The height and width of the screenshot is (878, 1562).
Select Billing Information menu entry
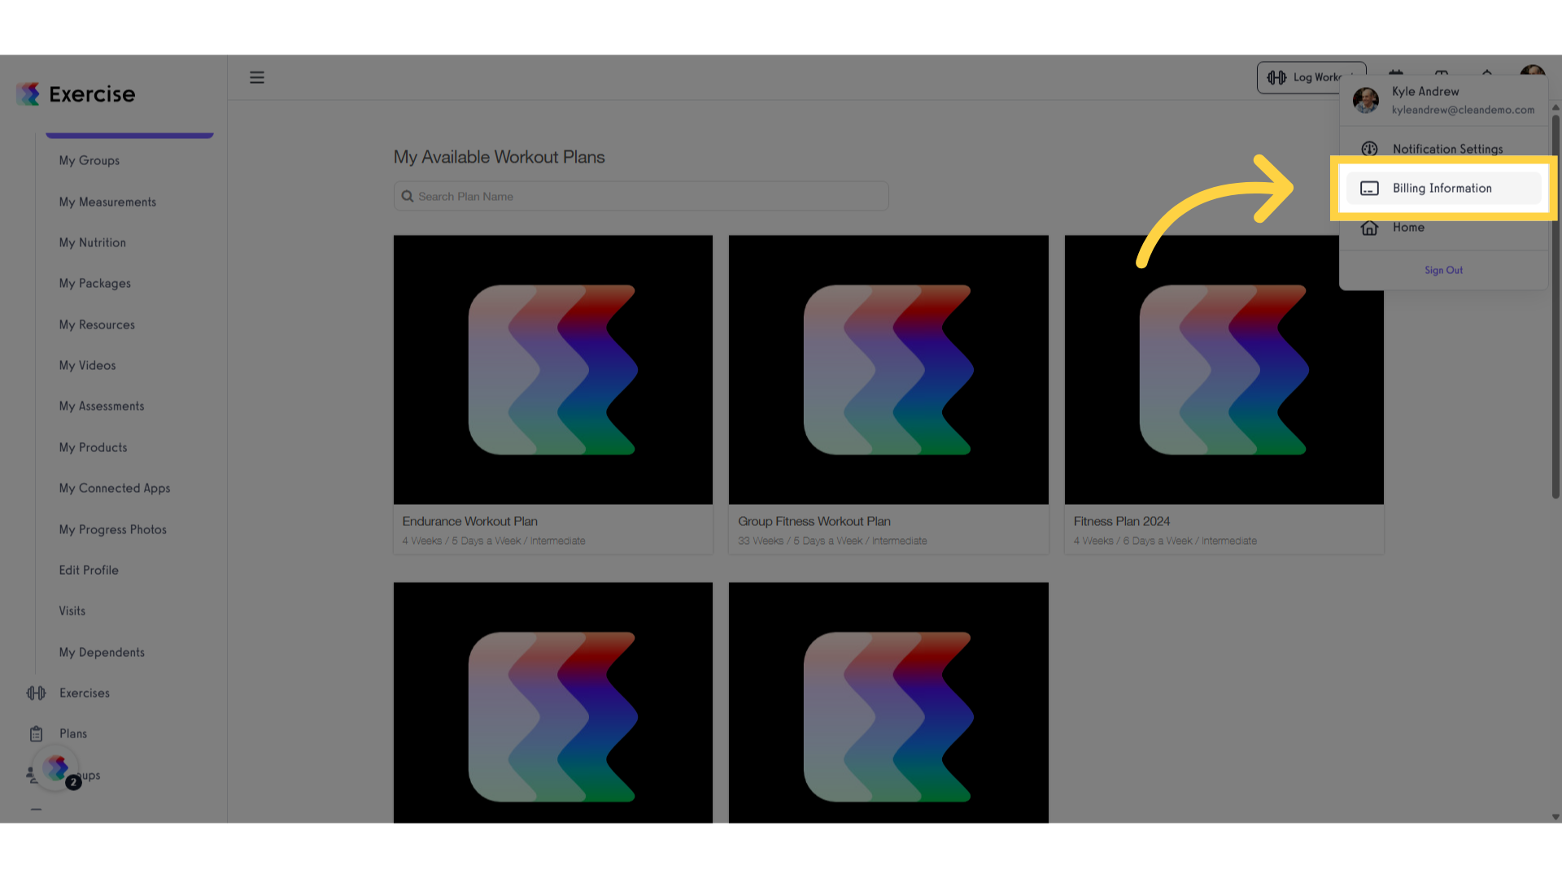pos(1444,188)
